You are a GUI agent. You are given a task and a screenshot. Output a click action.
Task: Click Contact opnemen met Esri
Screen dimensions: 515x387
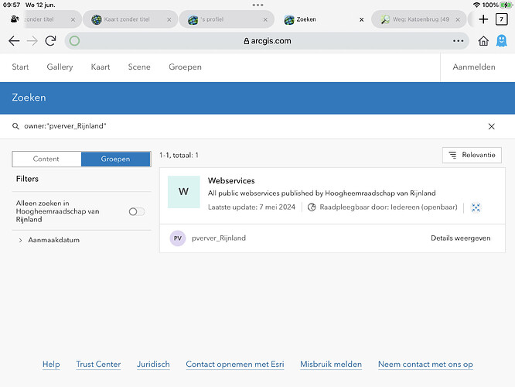pos(235,365)
